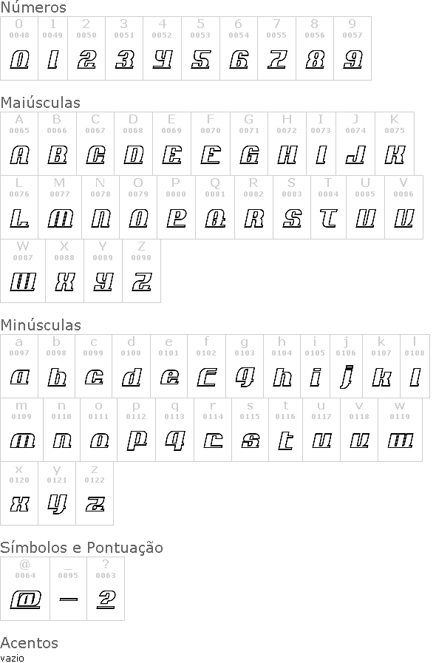Pick the lowercase j glyph cell (0106)

pyautogui.click(x=347, y=366)
